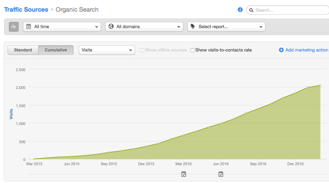Click the blue info icon
This screenshot has height=183, width=329.
point(240,10)
